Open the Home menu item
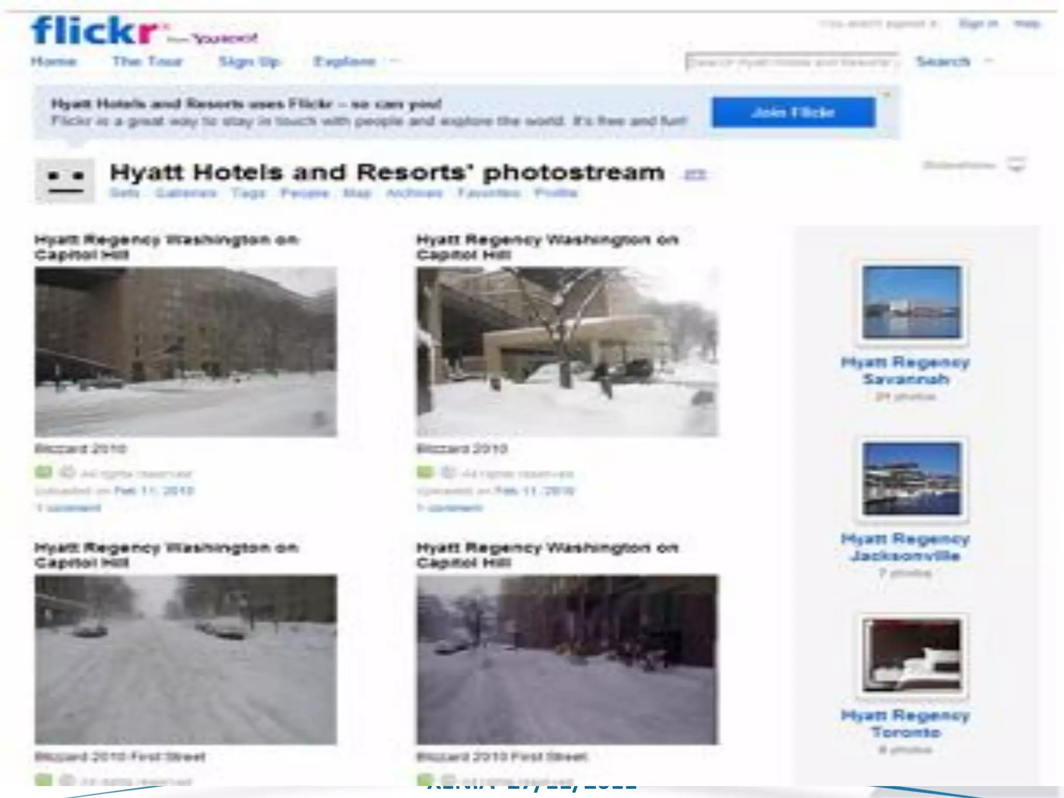 tap(54, 61)
